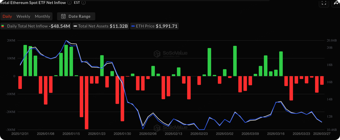
Task: Select the Daily interval tab
Action: [7, 16]
